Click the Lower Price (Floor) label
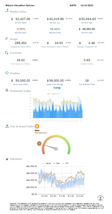Screen dimensions: 112x214 pos(21,84)
